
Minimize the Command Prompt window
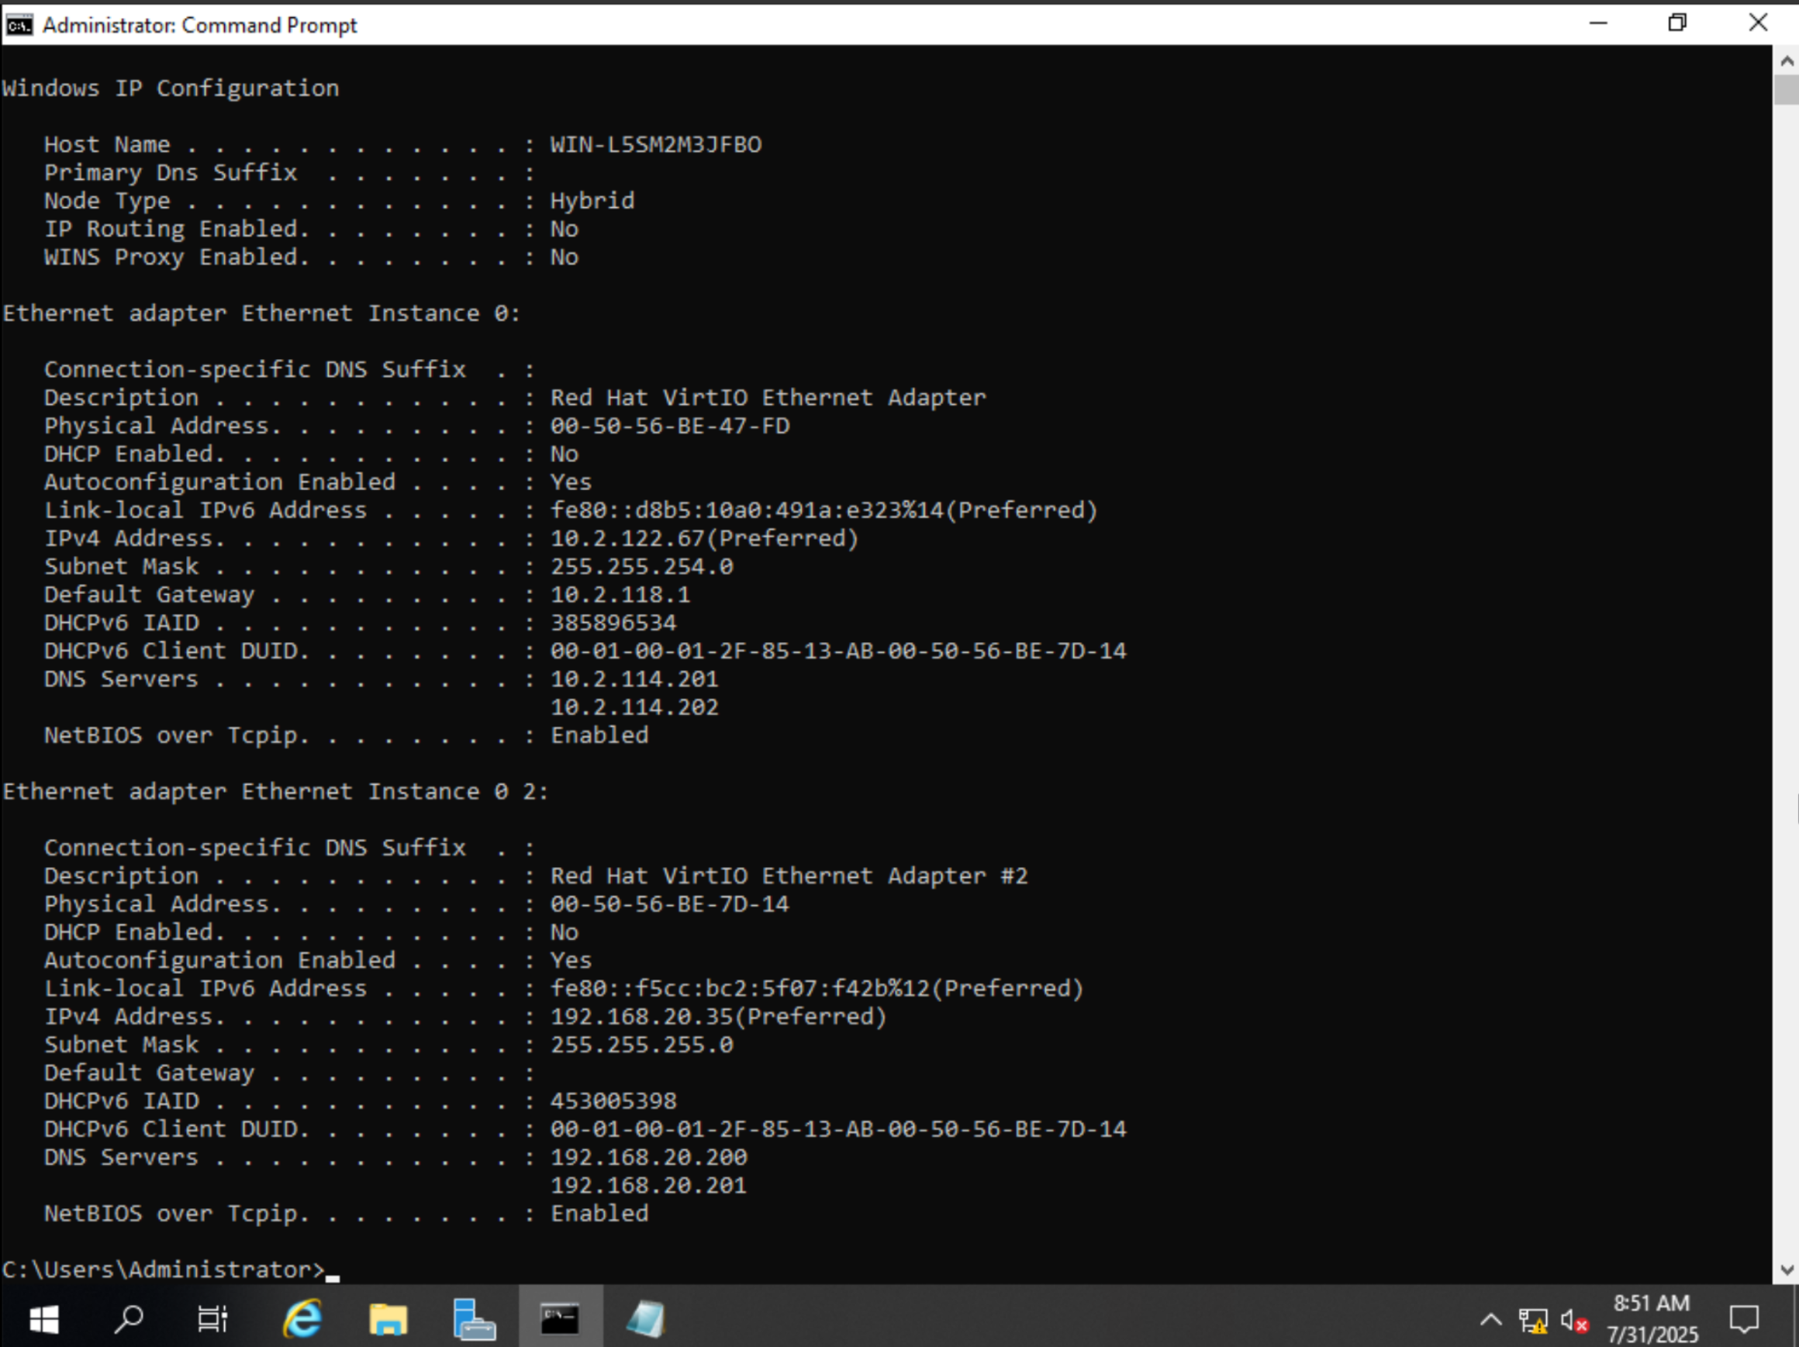[x=1598, y=23]
